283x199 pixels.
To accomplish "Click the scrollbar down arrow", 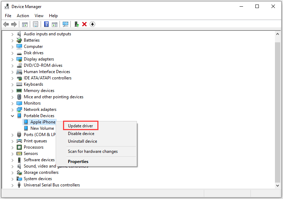I will [x=278, y=185].
